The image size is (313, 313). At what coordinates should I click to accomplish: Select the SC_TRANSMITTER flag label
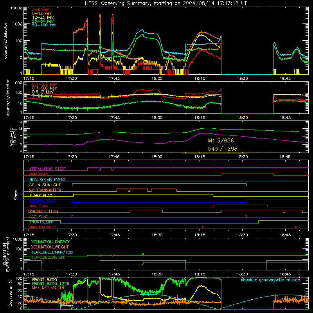coord(45,190)
